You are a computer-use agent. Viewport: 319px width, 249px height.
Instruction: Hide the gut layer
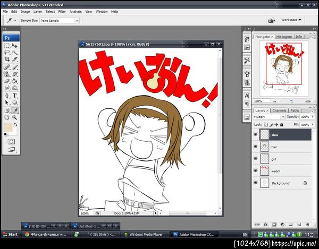click(256, 159)
